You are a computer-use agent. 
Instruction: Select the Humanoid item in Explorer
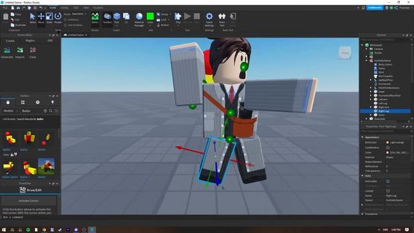click(384, 84)
